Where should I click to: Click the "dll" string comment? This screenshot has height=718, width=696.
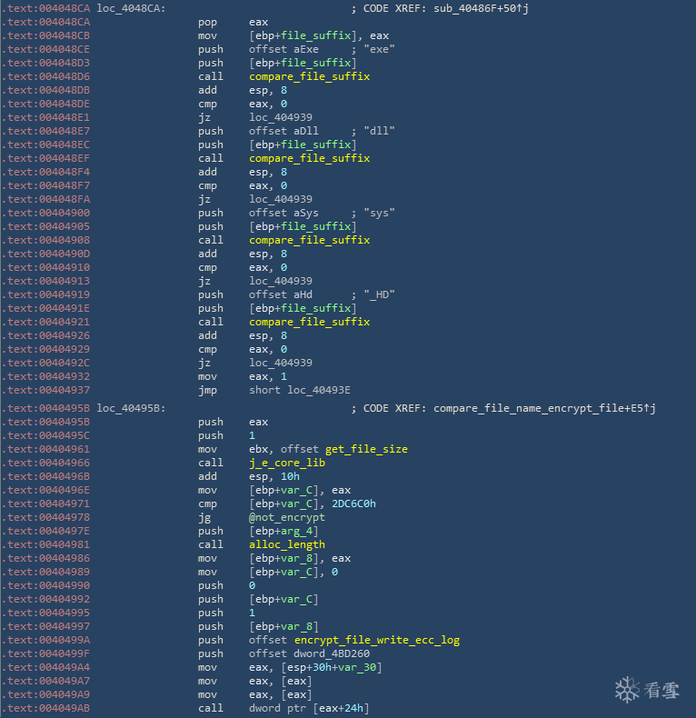(x=379, y=131)
